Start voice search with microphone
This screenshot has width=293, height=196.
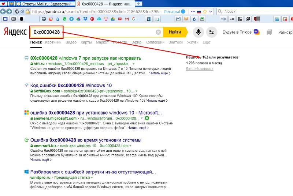point(199,32)
